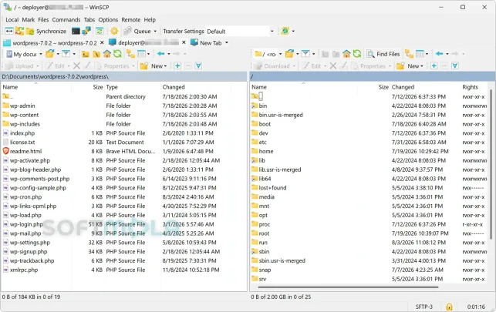Click the SFTP-3 protocol status

(x=424, y=307)
